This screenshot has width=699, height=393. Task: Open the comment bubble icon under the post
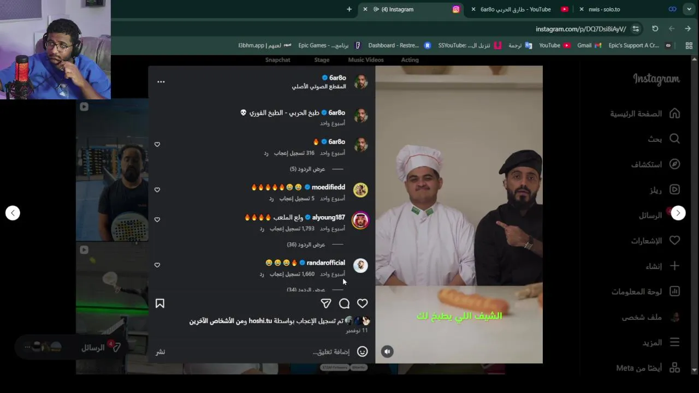pyautogui.click(x=344, y=303)
